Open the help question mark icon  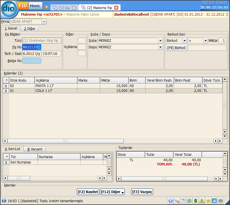pos(171,201)
